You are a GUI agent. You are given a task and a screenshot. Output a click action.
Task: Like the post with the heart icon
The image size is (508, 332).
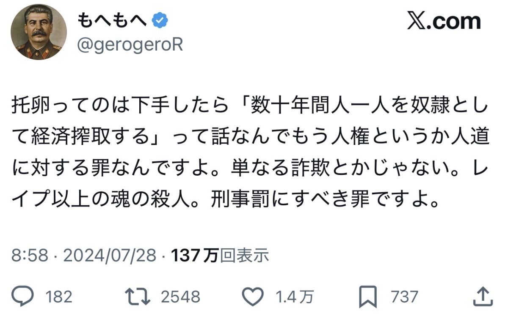pyautogui.click(x=254, y=297)
